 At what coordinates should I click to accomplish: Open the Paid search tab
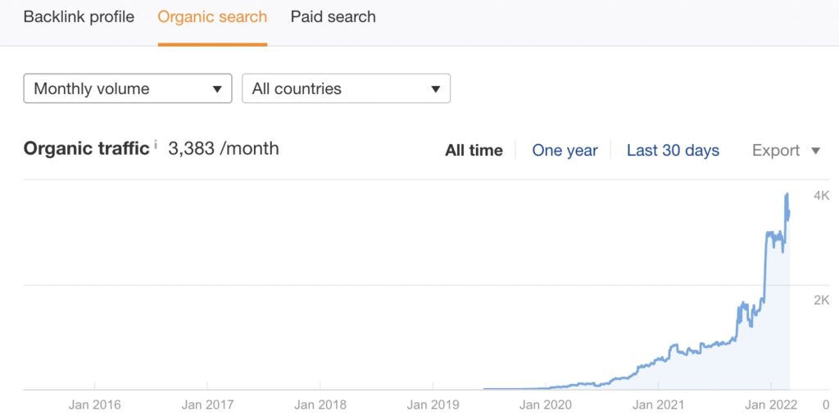[333, 16]
